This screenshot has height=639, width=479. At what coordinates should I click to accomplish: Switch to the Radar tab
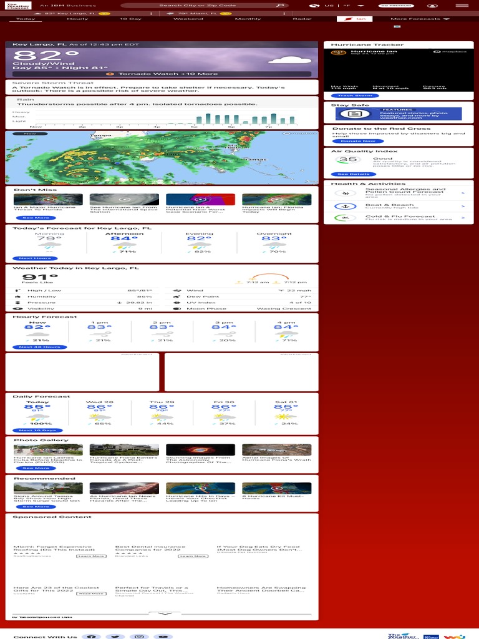302,19
